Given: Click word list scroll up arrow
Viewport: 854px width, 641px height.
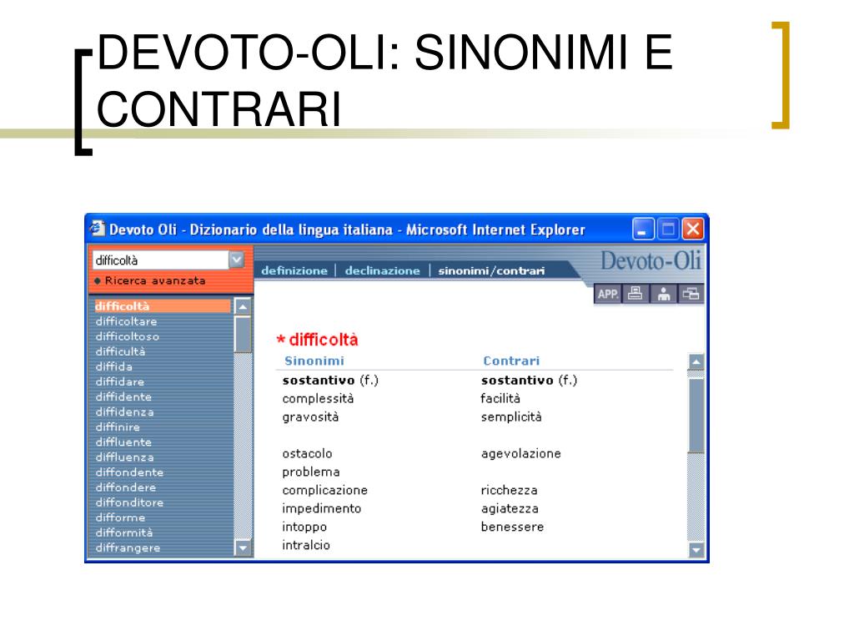Looking at the screenshot, I should [x=243, y=306].
